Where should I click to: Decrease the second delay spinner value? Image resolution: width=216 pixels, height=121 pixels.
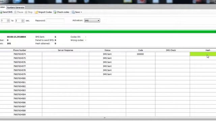(23, 22)
